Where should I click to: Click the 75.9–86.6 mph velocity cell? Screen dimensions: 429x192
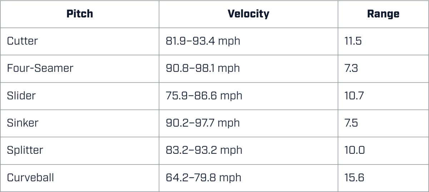click(x=204, y=96)
